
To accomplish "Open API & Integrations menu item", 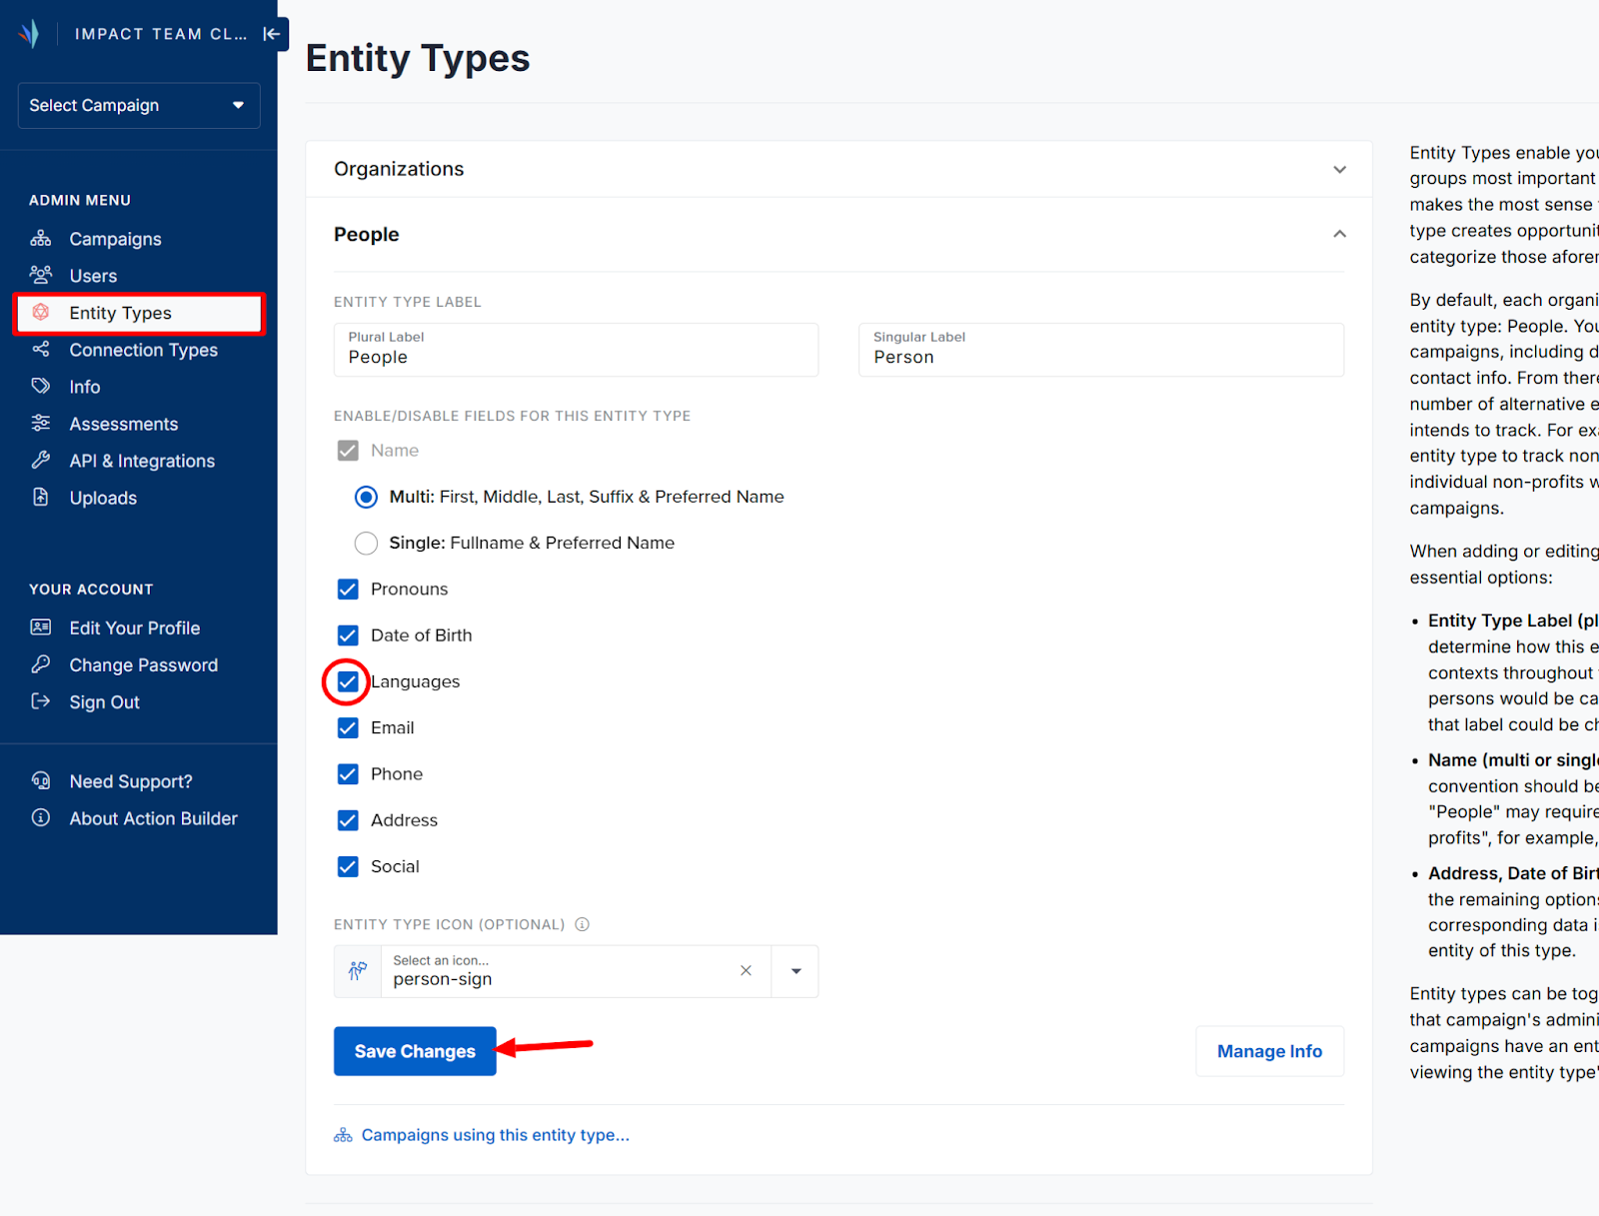I will pyautogui.click(x=142, y=461).
